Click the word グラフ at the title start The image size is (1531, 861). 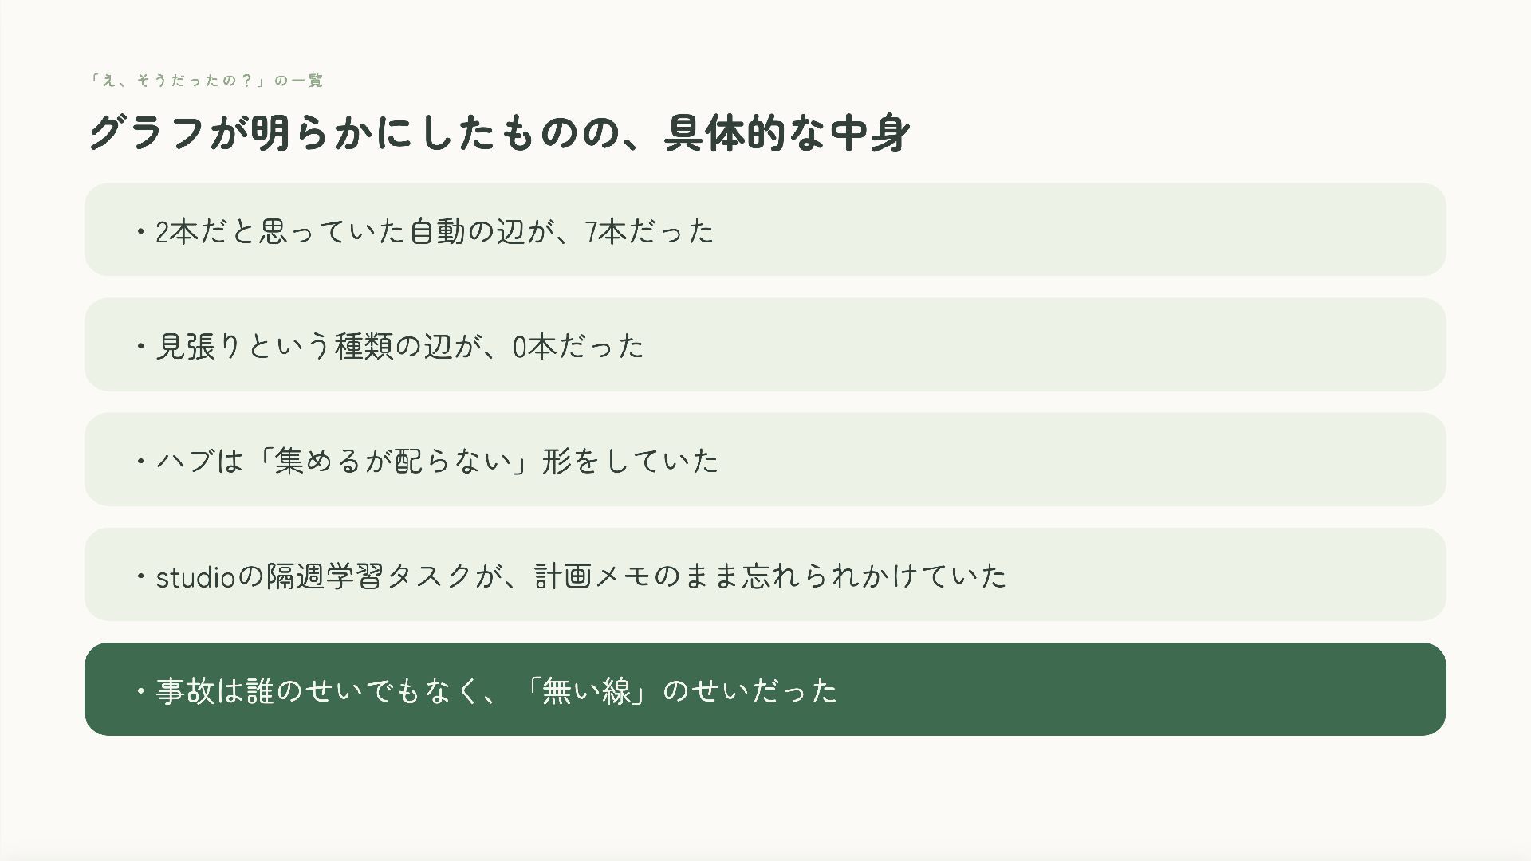[x=146, y=133]
